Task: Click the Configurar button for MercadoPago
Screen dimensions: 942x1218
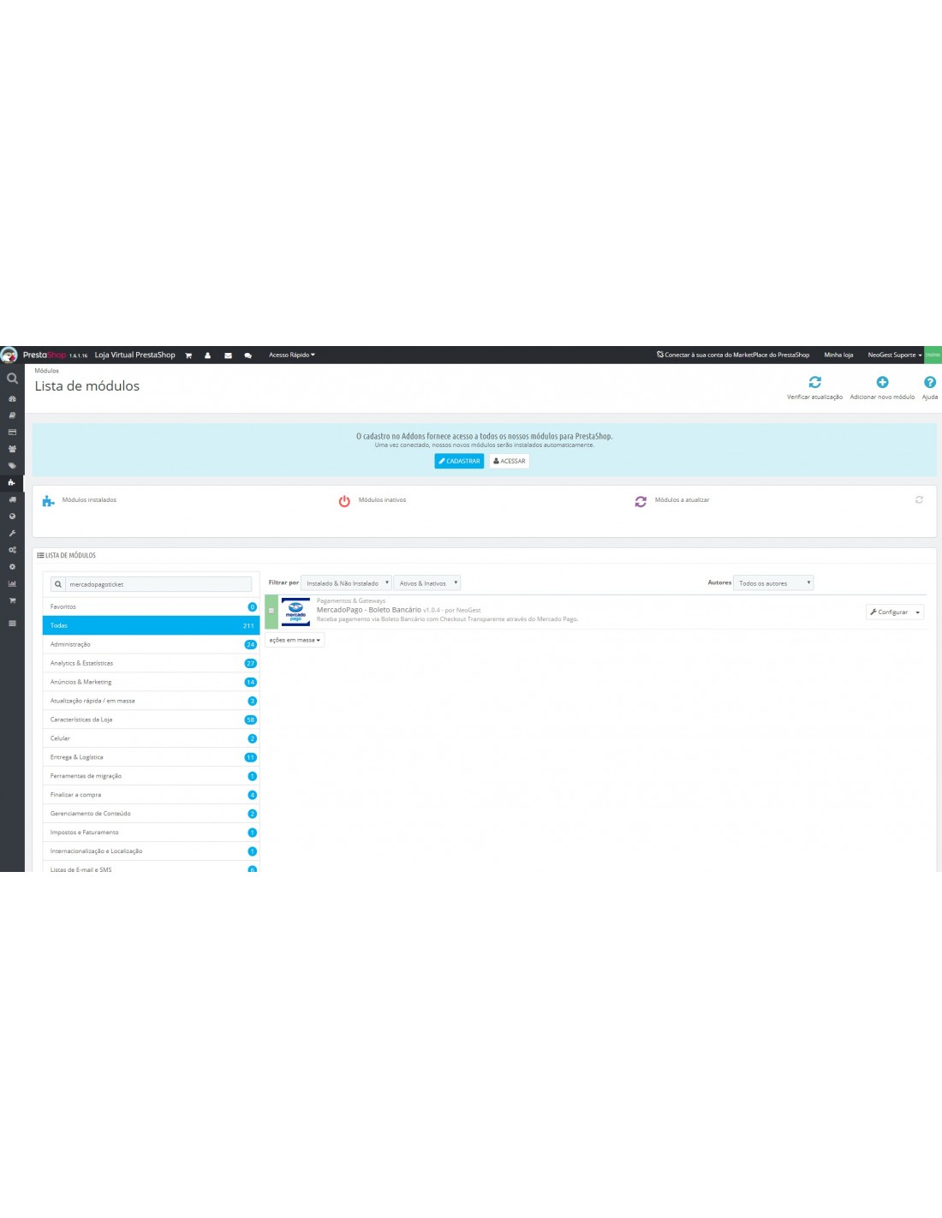Action: [x=889, y=612]
